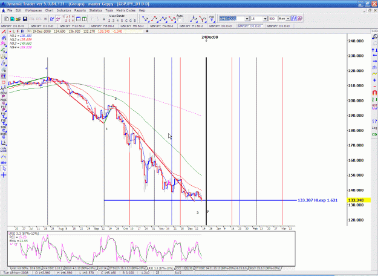Viewport: 378px width, 276px height.
Task: Open the Statistics menu
Action: 96,10
